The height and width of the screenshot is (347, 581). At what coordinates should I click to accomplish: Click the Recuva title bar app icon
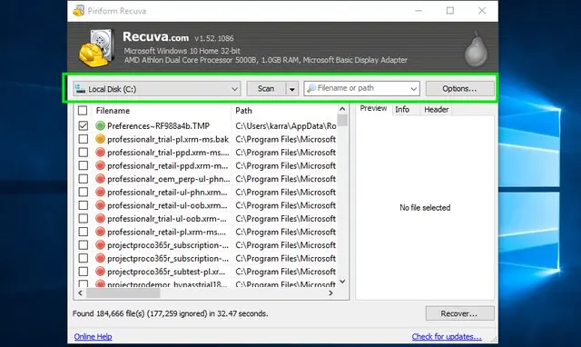click(79, 11)
